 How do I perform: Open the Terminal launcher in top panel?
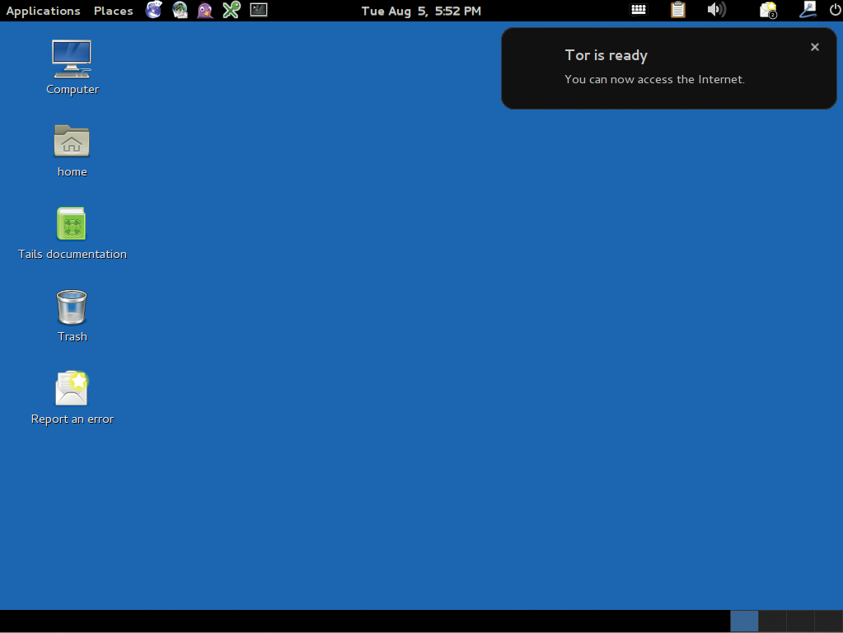[x=259, y=10]
